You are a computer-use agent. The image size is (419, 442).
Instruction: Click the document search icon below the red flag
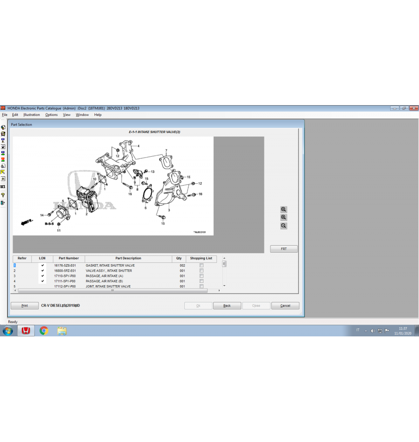point(3,166)
